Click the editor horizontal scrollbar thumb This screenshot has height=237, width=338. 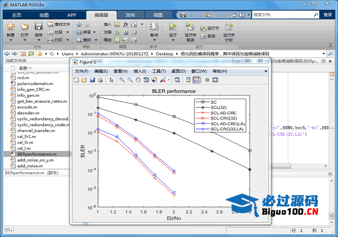pos(281,166)
